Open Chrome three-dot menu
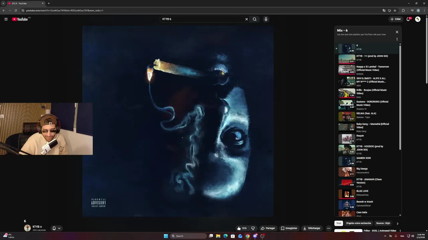 pos(424,10)
